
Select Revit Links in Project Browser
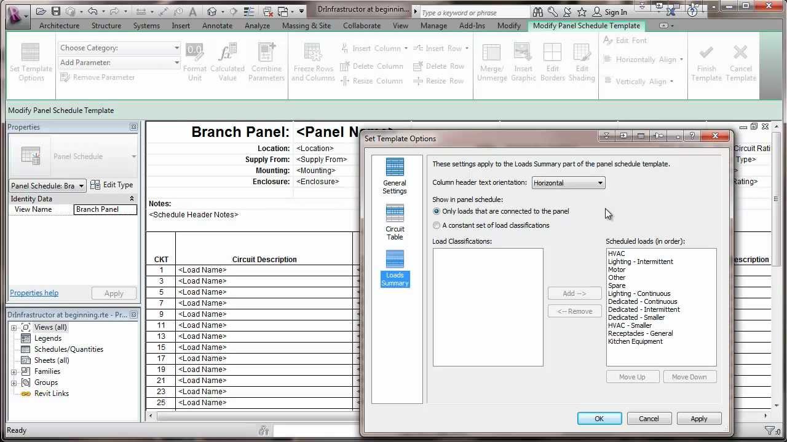coord(51,394)
